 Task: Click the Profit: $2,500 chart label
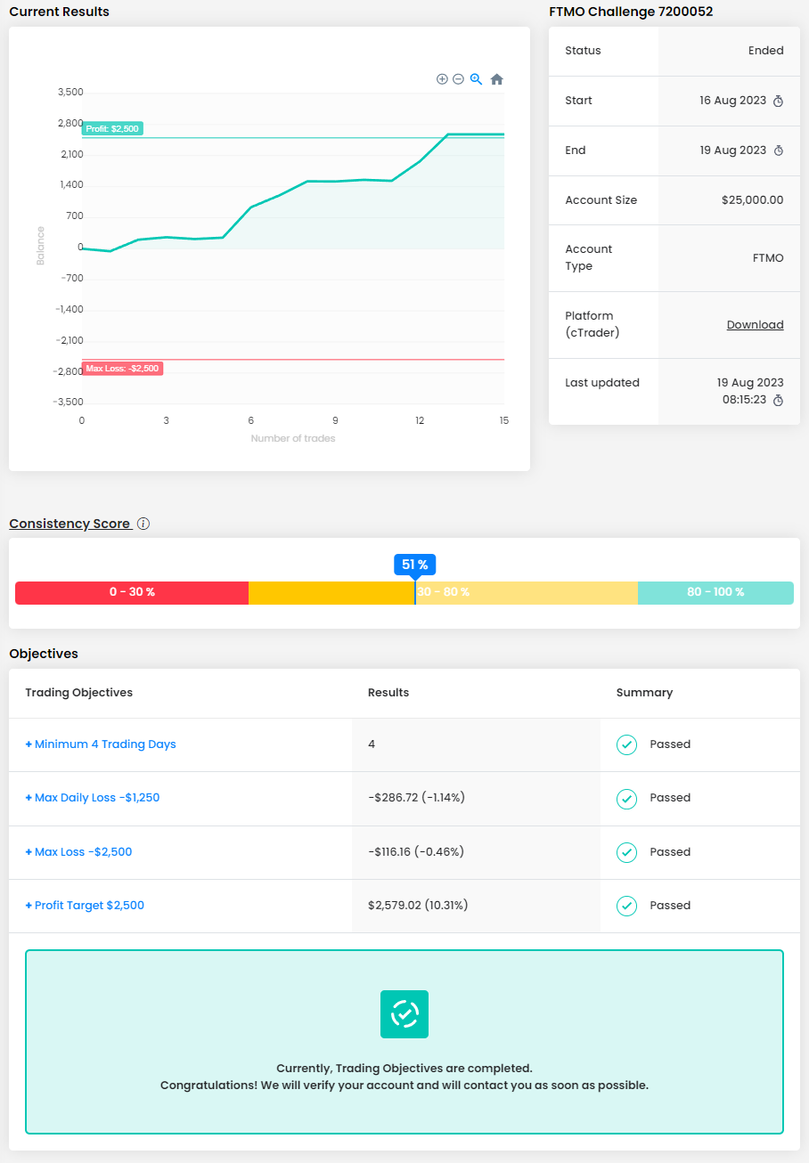coord(112,129)
